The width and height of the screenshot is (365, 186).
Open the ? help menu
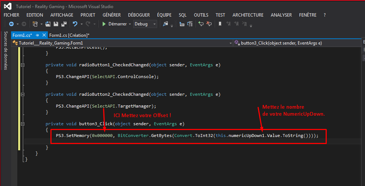tap(325, 15)
